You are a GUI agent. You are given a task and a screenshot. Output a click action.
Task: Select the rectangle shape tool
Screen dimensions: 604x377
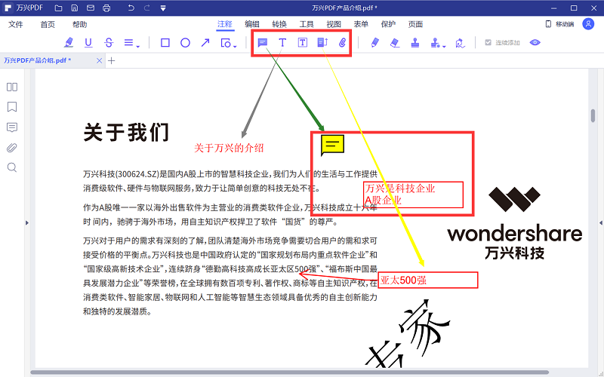point(165,43)
